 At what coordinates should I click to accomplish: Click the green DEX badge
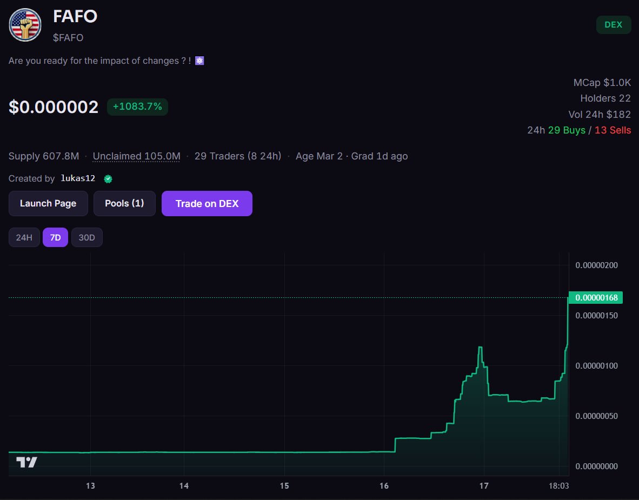(x=614, y=24)
